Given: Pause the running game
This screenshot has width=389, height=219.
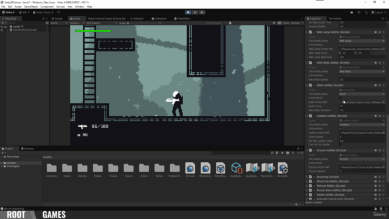Looking at the screenshot, I should [x=195, y=12].
